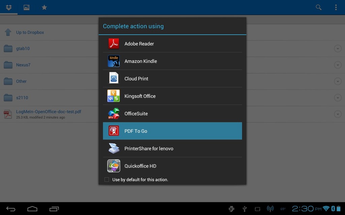The image size is (345, 215).
Task: Switch to the photos tab
Action: click(26, 7)
